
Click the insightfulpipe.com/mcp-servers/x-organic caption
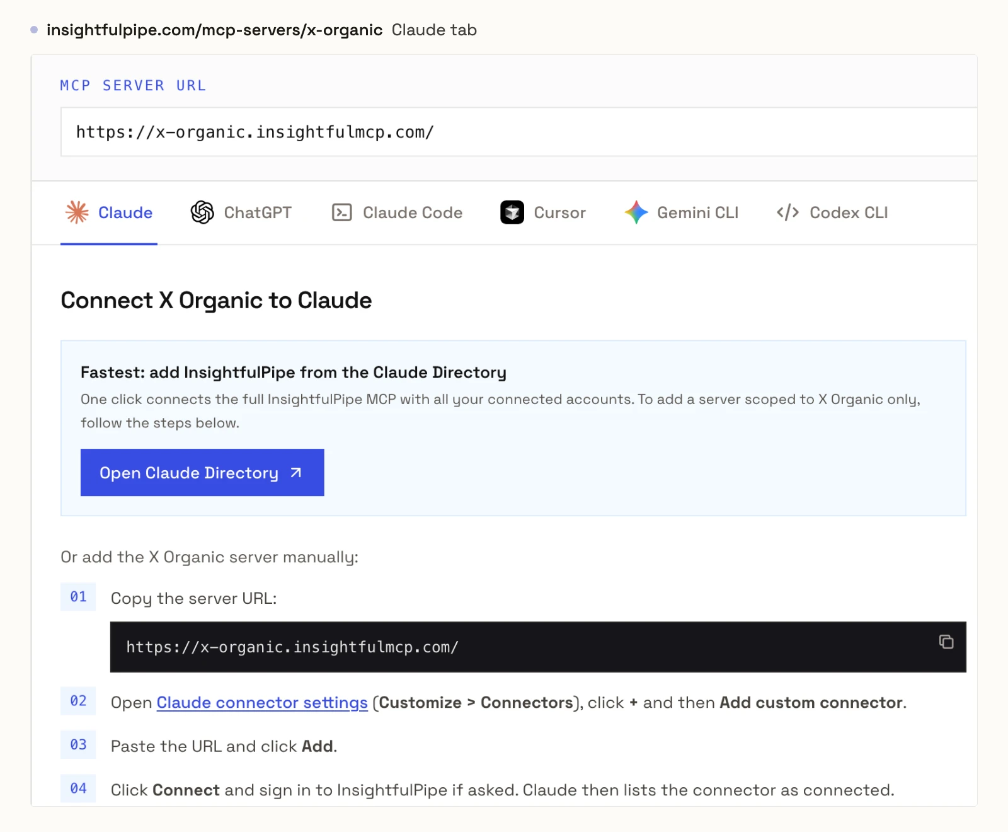(214, 30)
